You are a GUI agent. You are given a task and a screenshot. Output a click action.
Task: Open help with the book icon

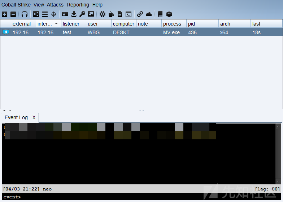[160, 14]
